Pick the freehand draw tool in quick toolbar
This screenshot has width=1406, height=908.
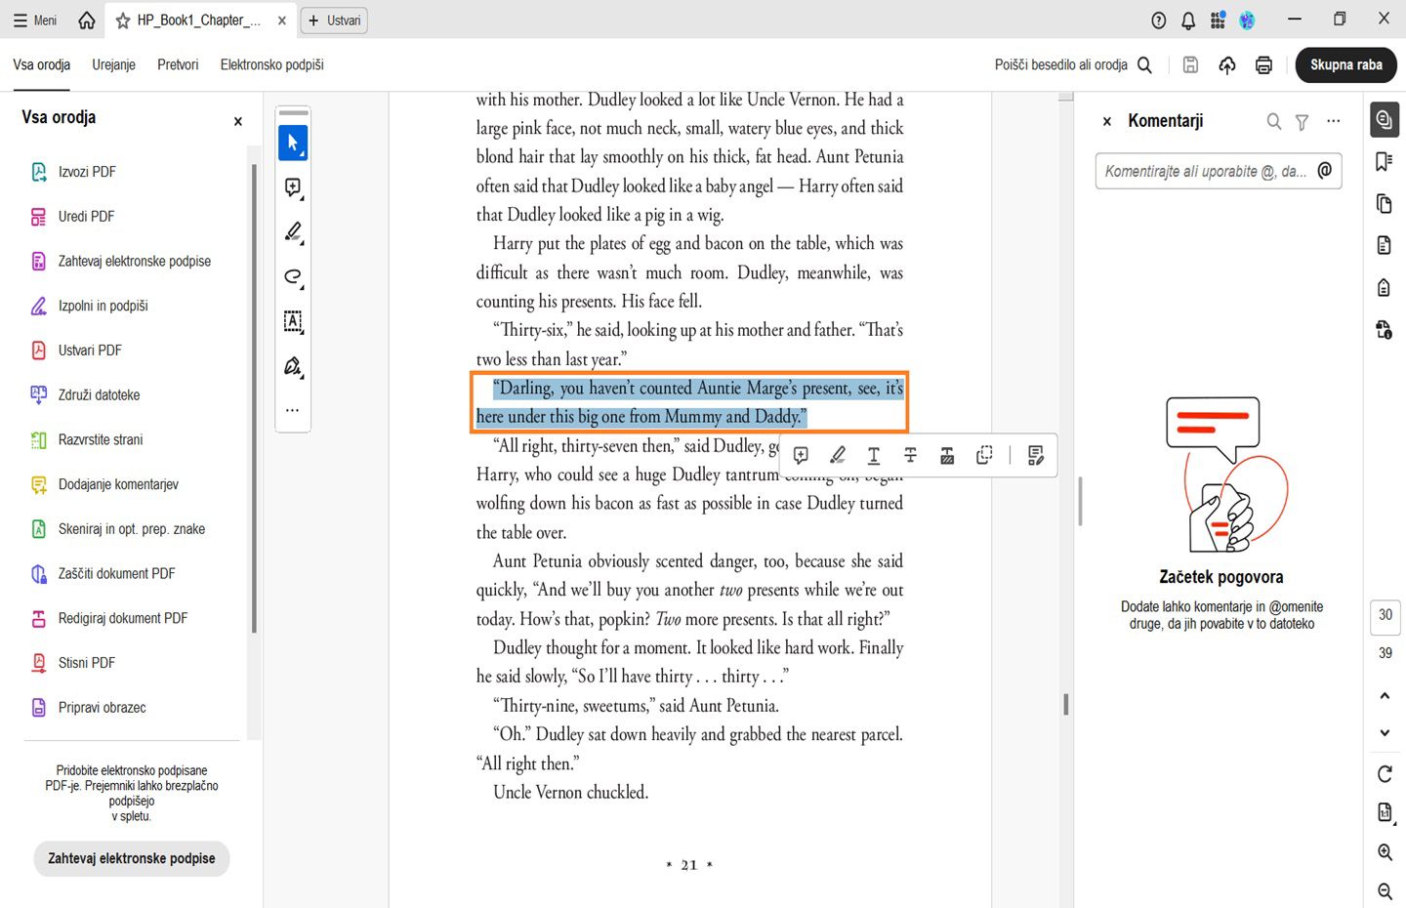[x=293, y=276]
